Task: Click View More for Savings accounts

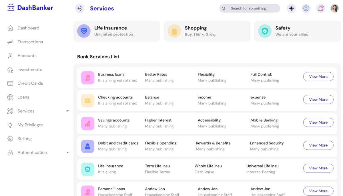Action: pyautogui.click(x=318, y=122)
